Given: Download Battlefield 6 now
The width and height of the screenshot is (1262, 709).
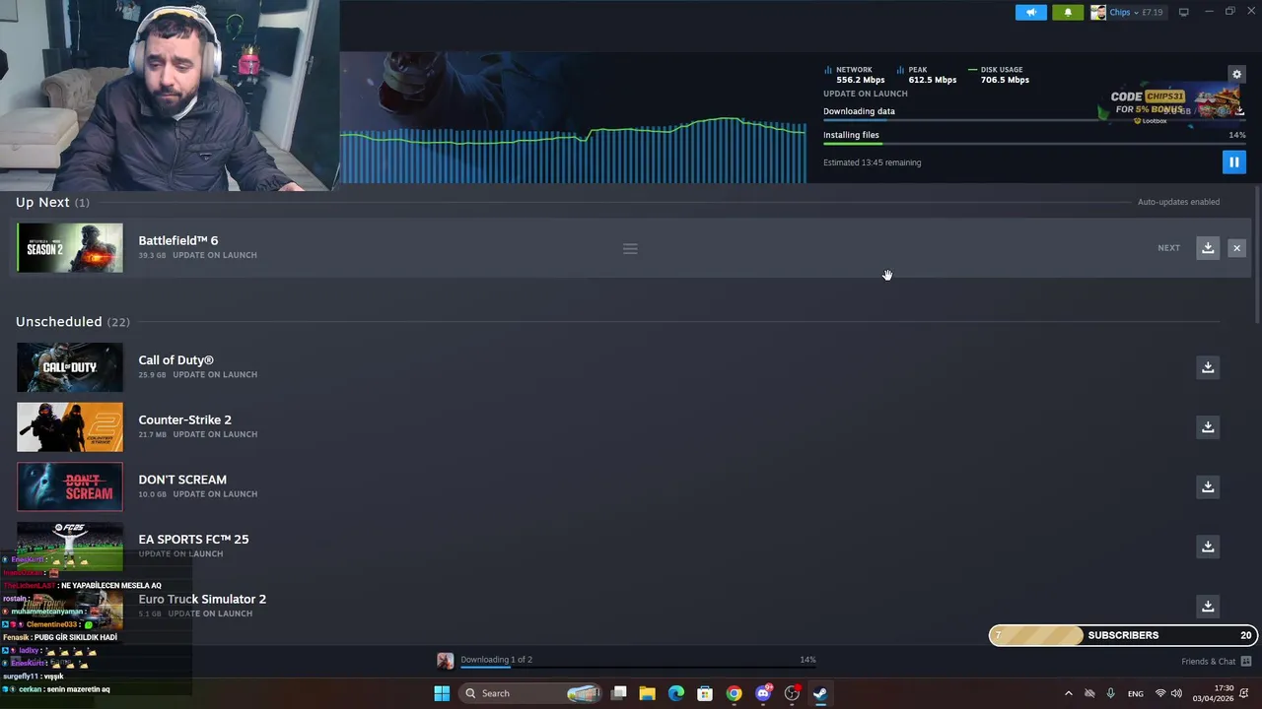Looking at the screenshot, I should pyautogui.click(x=1208, y=248).
